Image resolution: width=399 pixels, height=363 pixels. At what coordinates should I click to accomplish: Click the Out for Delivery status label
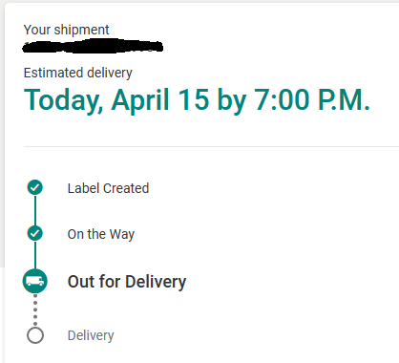click(x=127, y=282)
